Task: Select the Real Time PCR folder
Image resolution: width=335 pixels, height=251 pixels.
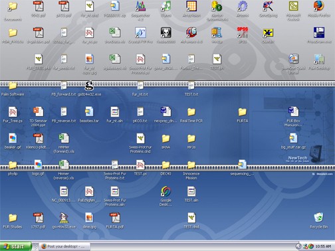Action: tap(191, 112)
